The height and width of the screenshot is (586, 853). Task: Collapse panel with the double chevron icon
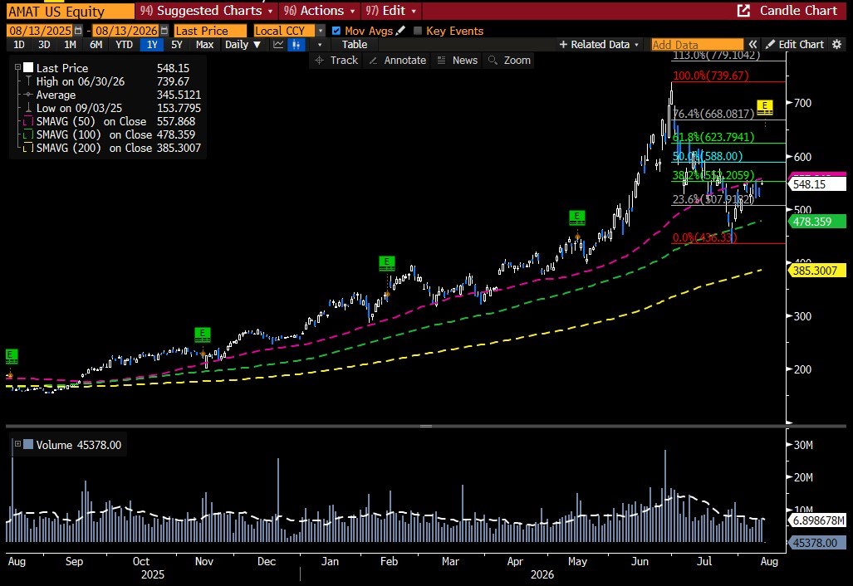pos(753,45)
